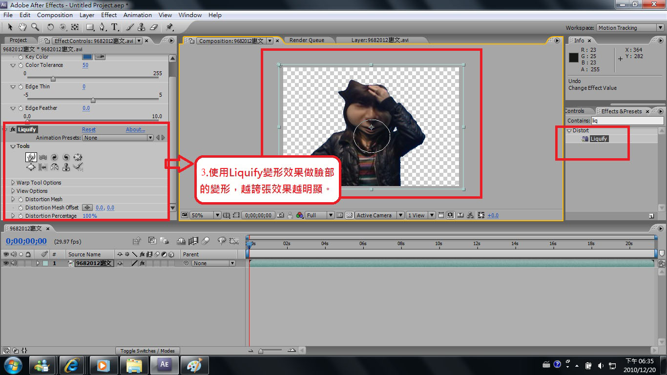667x375 pixels.
Task: Open the Animation menu
Action: pyautogui.click(x=137, y=15)
